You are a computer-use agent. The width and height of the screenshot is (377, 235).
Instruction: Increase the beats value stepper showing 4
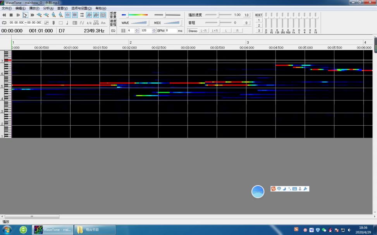137,29
